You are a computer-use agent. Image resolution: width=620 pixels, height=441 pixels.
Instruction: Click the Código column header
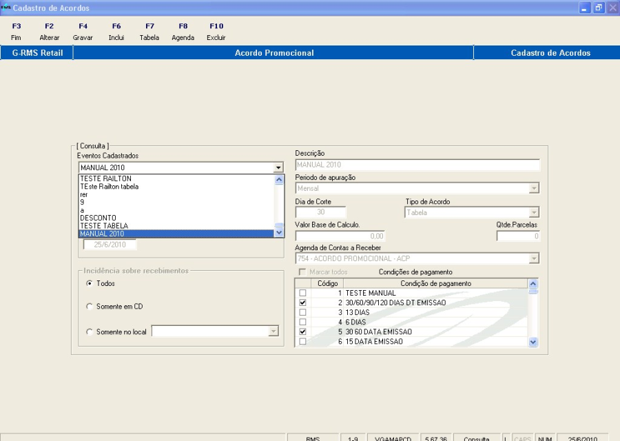click(x=327, y=283)
